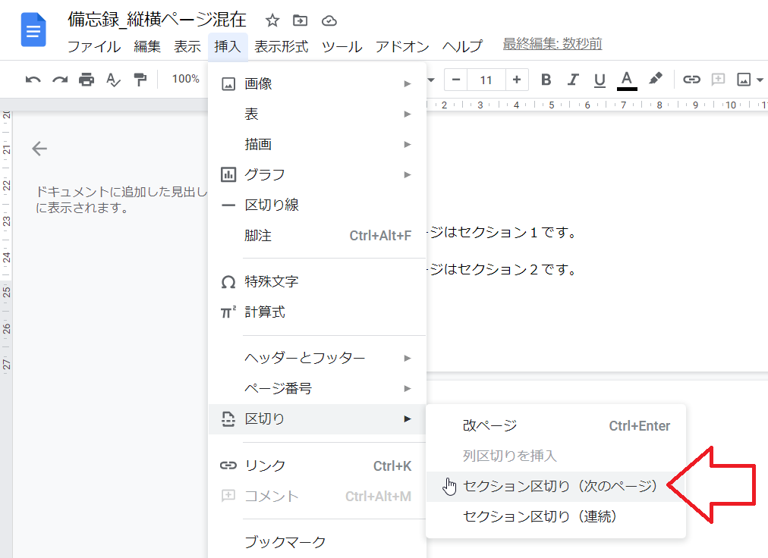This screenshot has width=768, height=558.
Task: Star the document with the star icon
Action: (x=272, y=20)
